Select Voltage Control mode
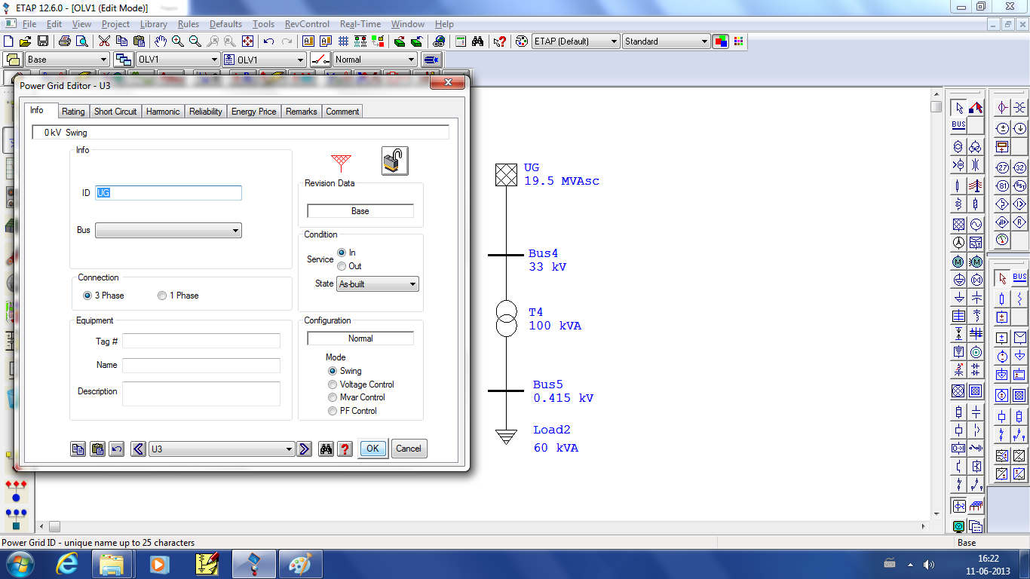1030x579 pixels. (x=333, y=384)
